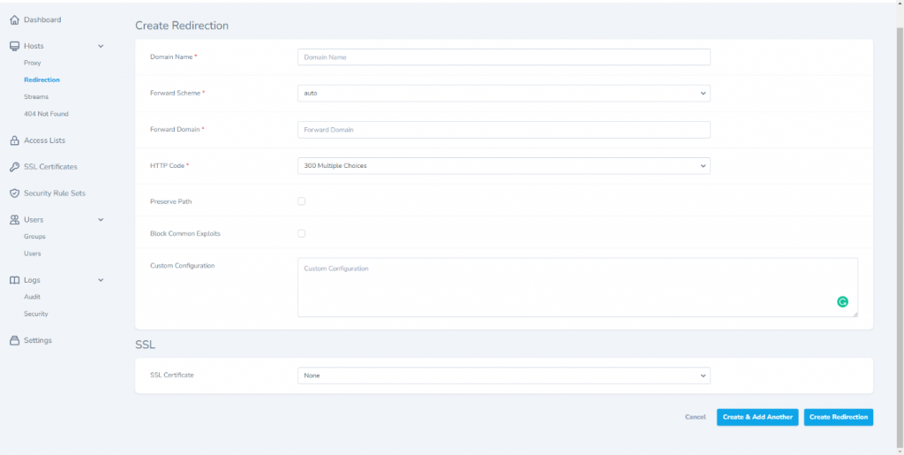Click the Users people icon
Image resolution: width=904 pixels, height=455 pixels.
14,220
